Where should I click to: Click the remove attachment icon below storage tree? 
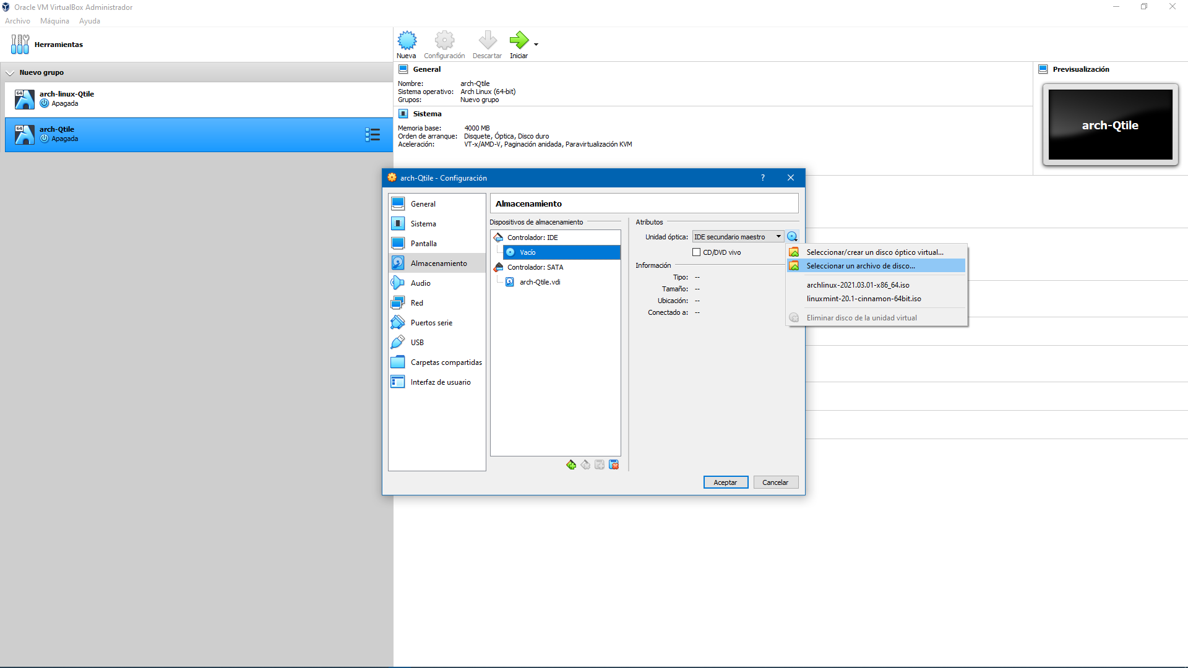click(x=614, y=465)
